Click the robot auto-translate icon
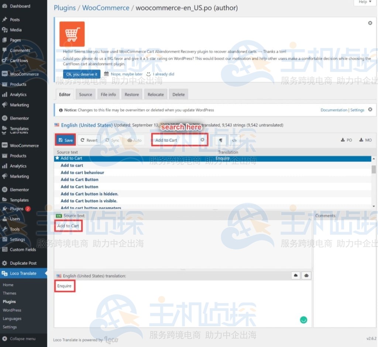The image size is (378, 347). click(306, 276)
